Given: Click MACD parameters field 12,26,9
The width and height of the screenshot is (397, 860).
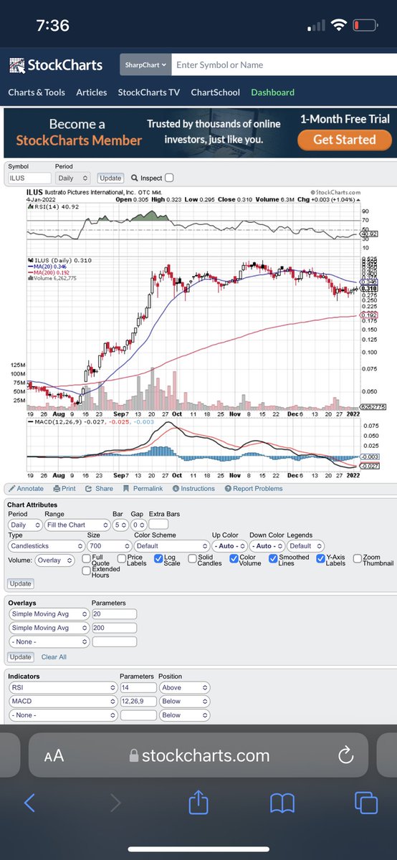Looking at the screenshot, I should point(138,701).
